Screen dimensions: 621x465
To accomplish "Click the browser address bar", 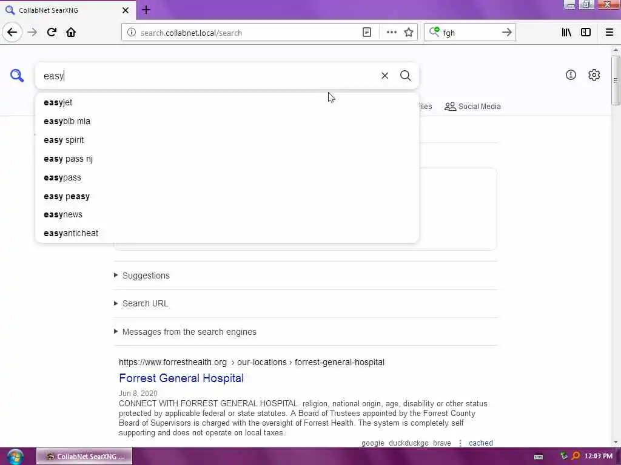I will point(248,33).
